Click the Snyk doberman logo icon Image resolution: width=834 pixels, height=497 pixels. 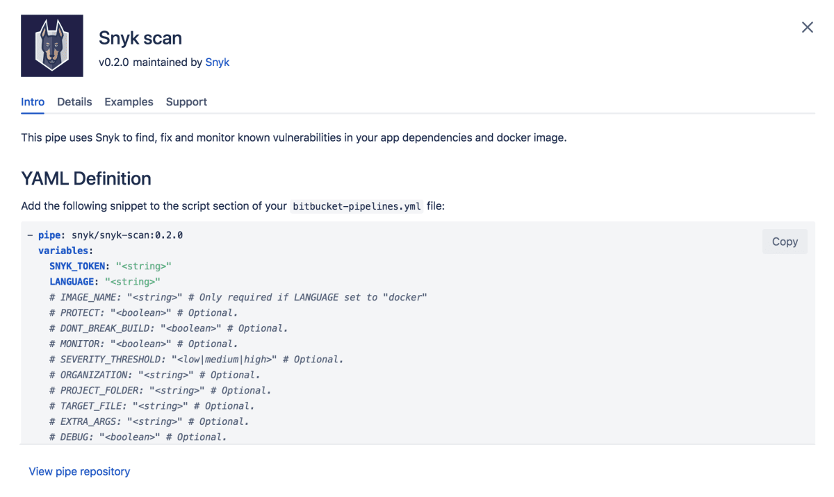pos(51,45)
